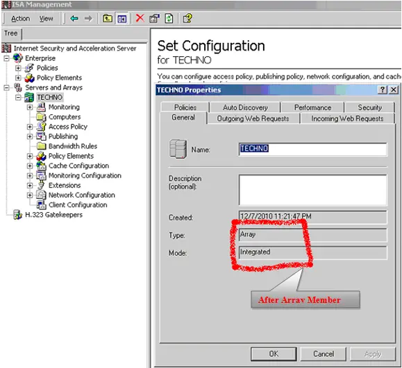402x368 pixels.
Task: Click the Refresh toolbar icon
Action: click(169, 19)
